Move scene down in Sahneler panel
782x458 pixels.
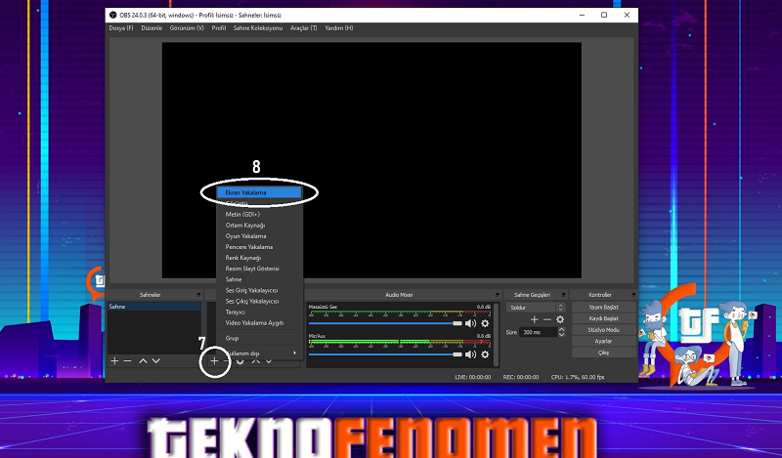click(156, 360)
